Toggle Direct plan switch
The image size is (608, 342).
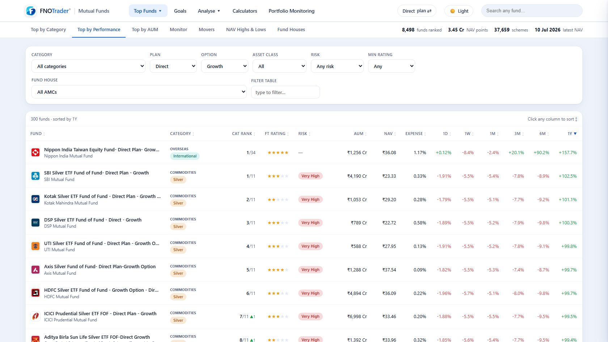417,11
